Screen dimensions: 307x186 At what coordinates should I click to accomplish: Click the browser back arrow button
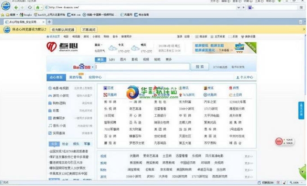click(16, 8)
